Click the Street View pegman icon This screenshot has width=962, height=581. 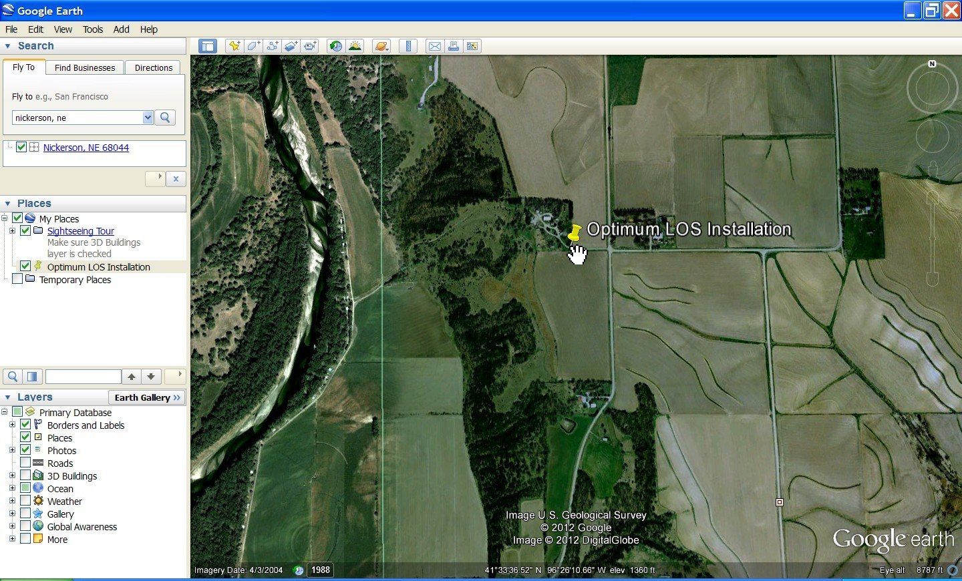point(933,172)
